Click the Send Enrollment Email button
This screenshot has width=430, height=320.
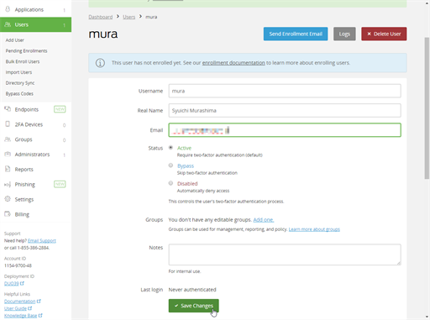coord(296,34)
